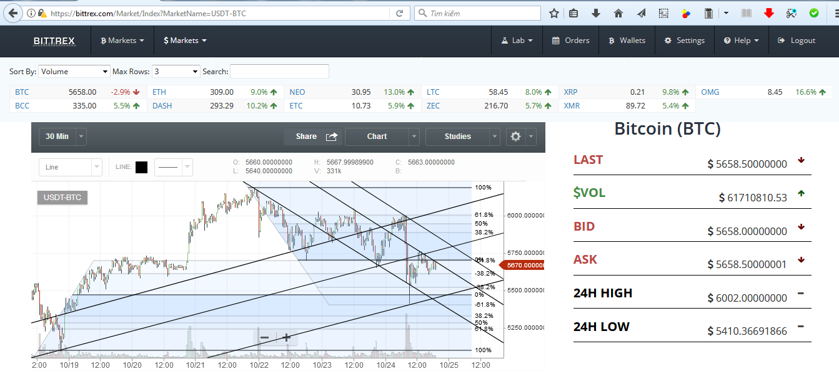Click the colored circles extension icon
Image resolution: width=839 pixels, height=379 pixels.
[686, 13]
